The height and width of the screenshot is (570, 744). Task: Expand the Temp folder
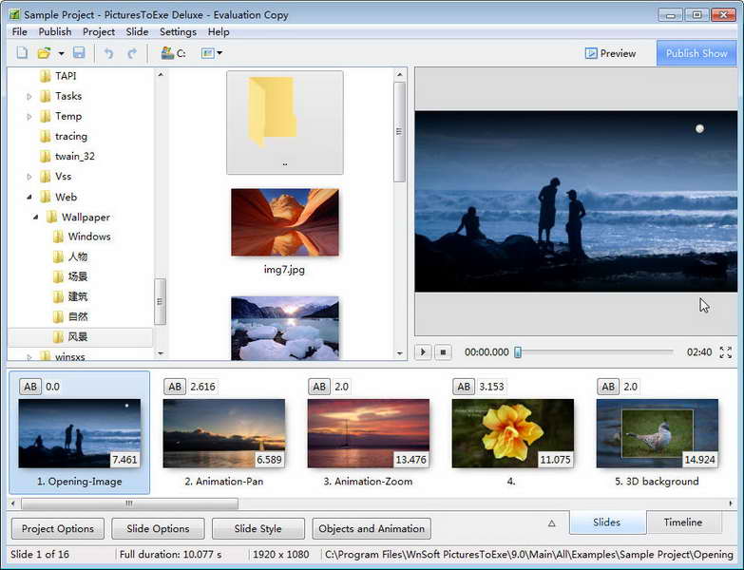click(29, 116)
